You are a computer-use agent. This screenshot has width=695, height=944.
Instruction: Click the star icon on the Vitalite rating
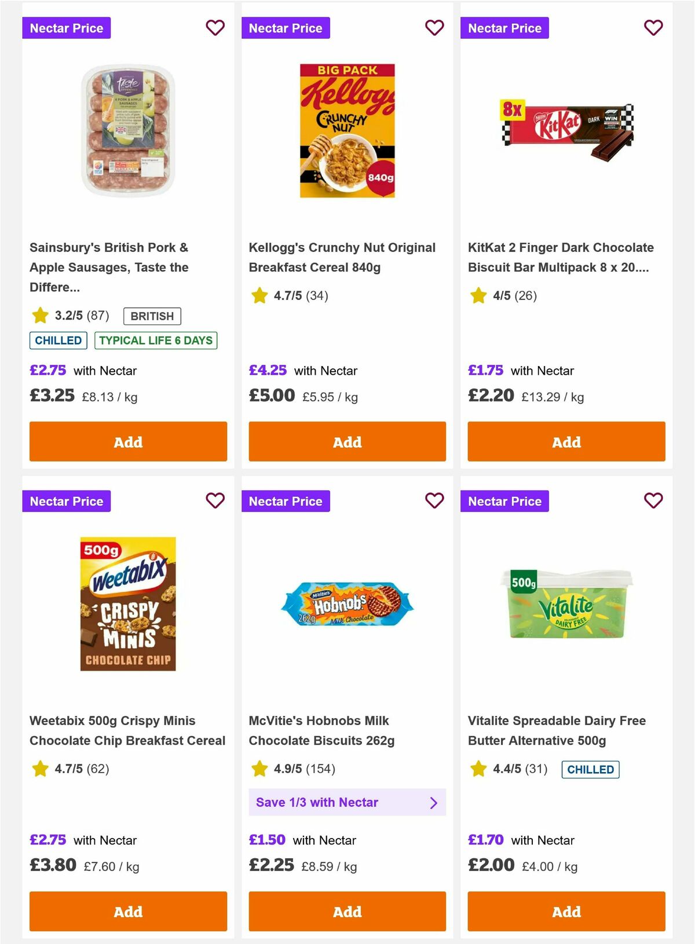(x=478, y=769)
